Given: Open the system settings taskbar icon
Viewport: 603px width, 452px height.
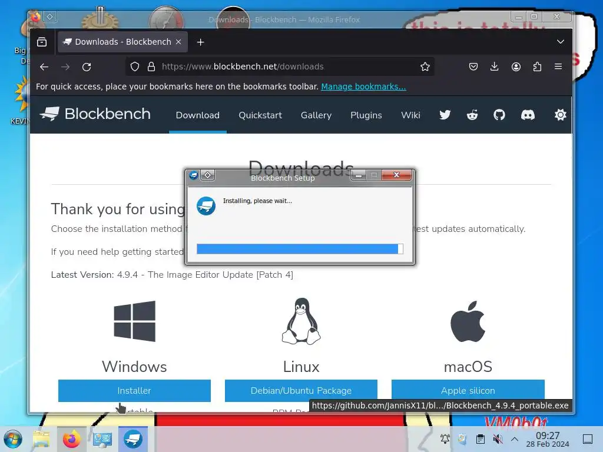Looking at the screenshot, I should [x=102, y=439].
